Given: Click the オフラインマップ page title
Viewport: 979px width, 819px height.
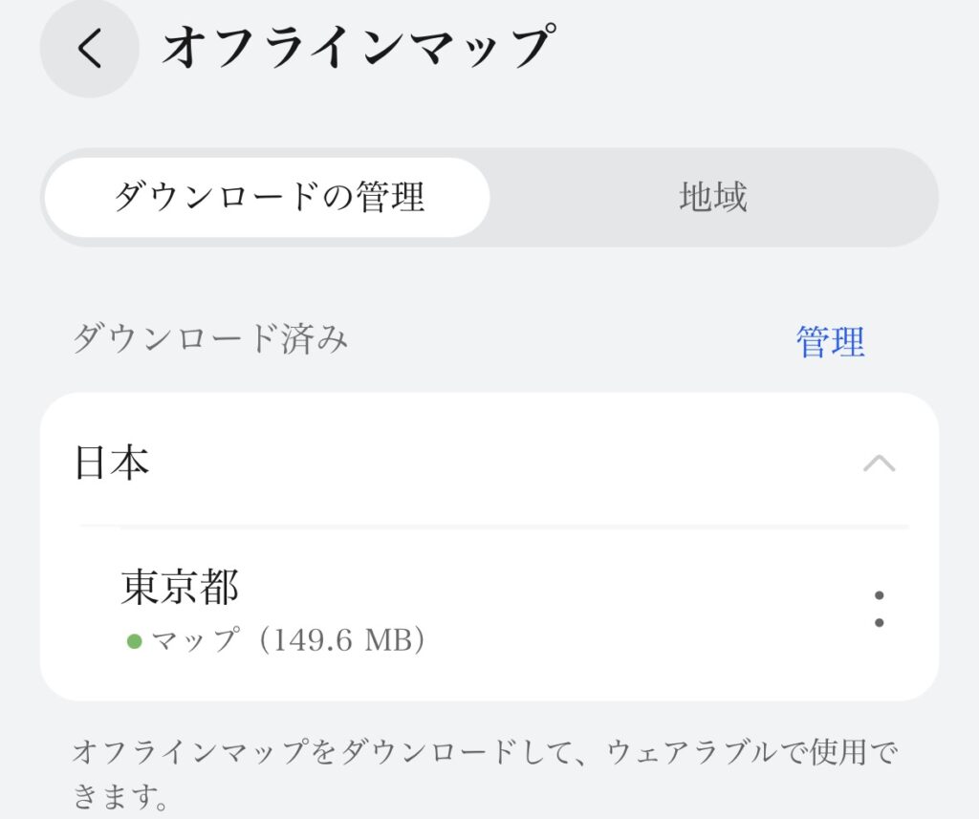Looking at the screenshot, I should point(358,48).
